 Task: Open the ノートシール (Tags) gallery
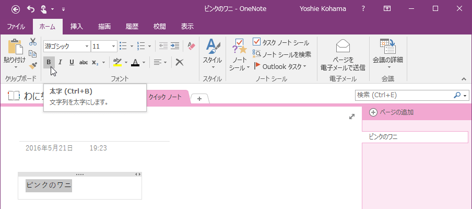point(239,55)
